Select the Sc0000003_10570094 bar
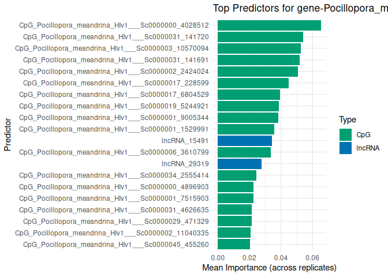 click(259, 48)
